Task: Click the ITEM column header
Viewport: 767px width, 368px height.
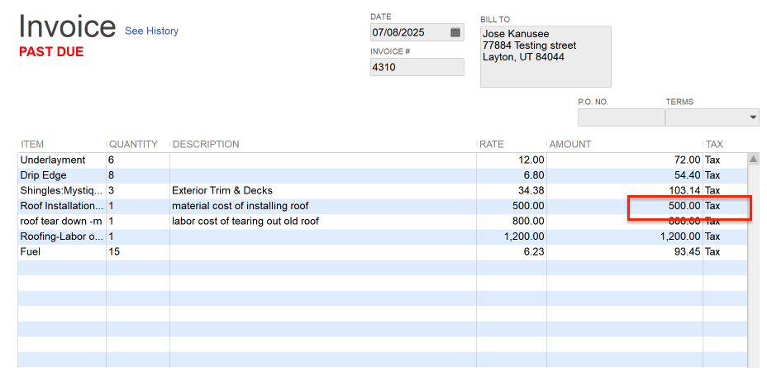Action: point(33,145)
